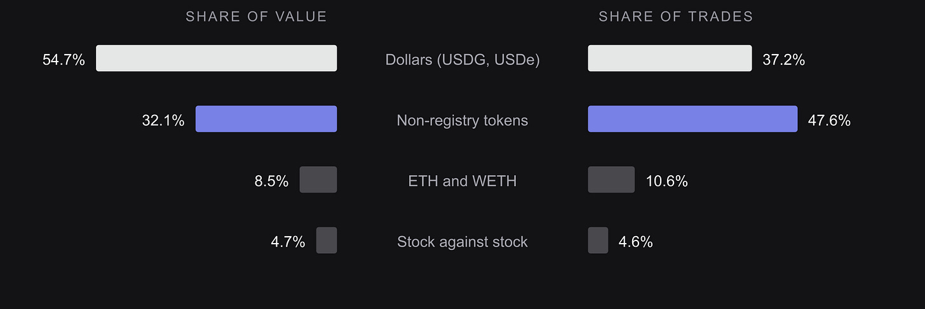Click the 32.1% value label
The image size is (925, 309).
point(163,121)
